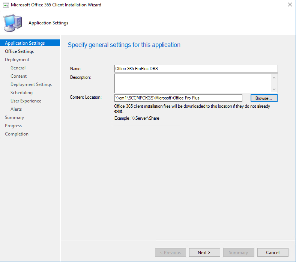This screenshot has height=262, width=296.
Task: Click inside the Name text field
Action: [x=196, y=69]
